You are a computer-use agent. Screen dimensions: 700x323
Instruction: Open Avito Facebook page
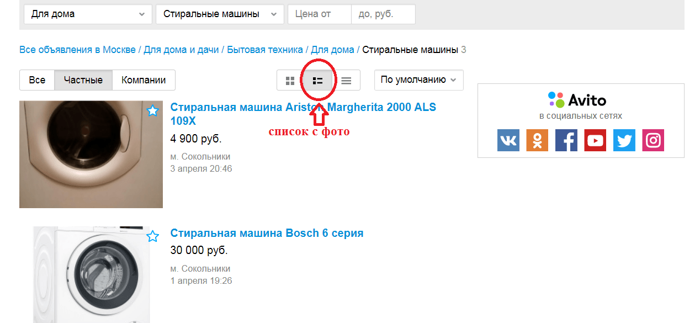coord(566,140)
